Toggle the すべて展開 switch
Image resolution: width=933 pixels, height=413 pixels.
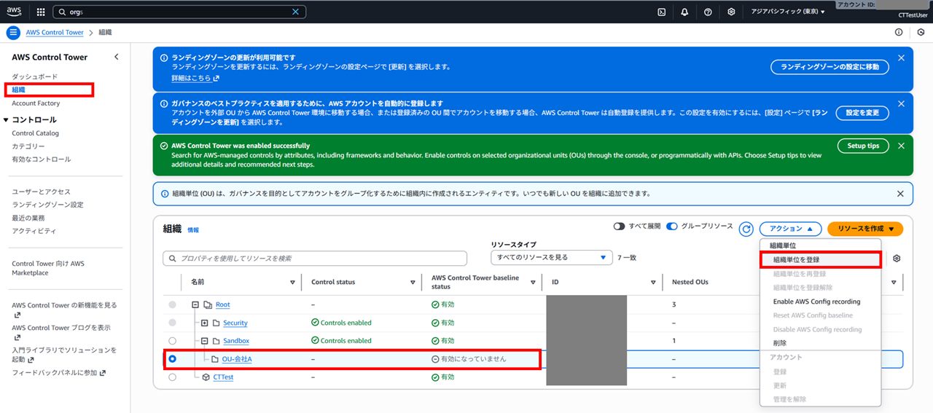click(619, 227)
